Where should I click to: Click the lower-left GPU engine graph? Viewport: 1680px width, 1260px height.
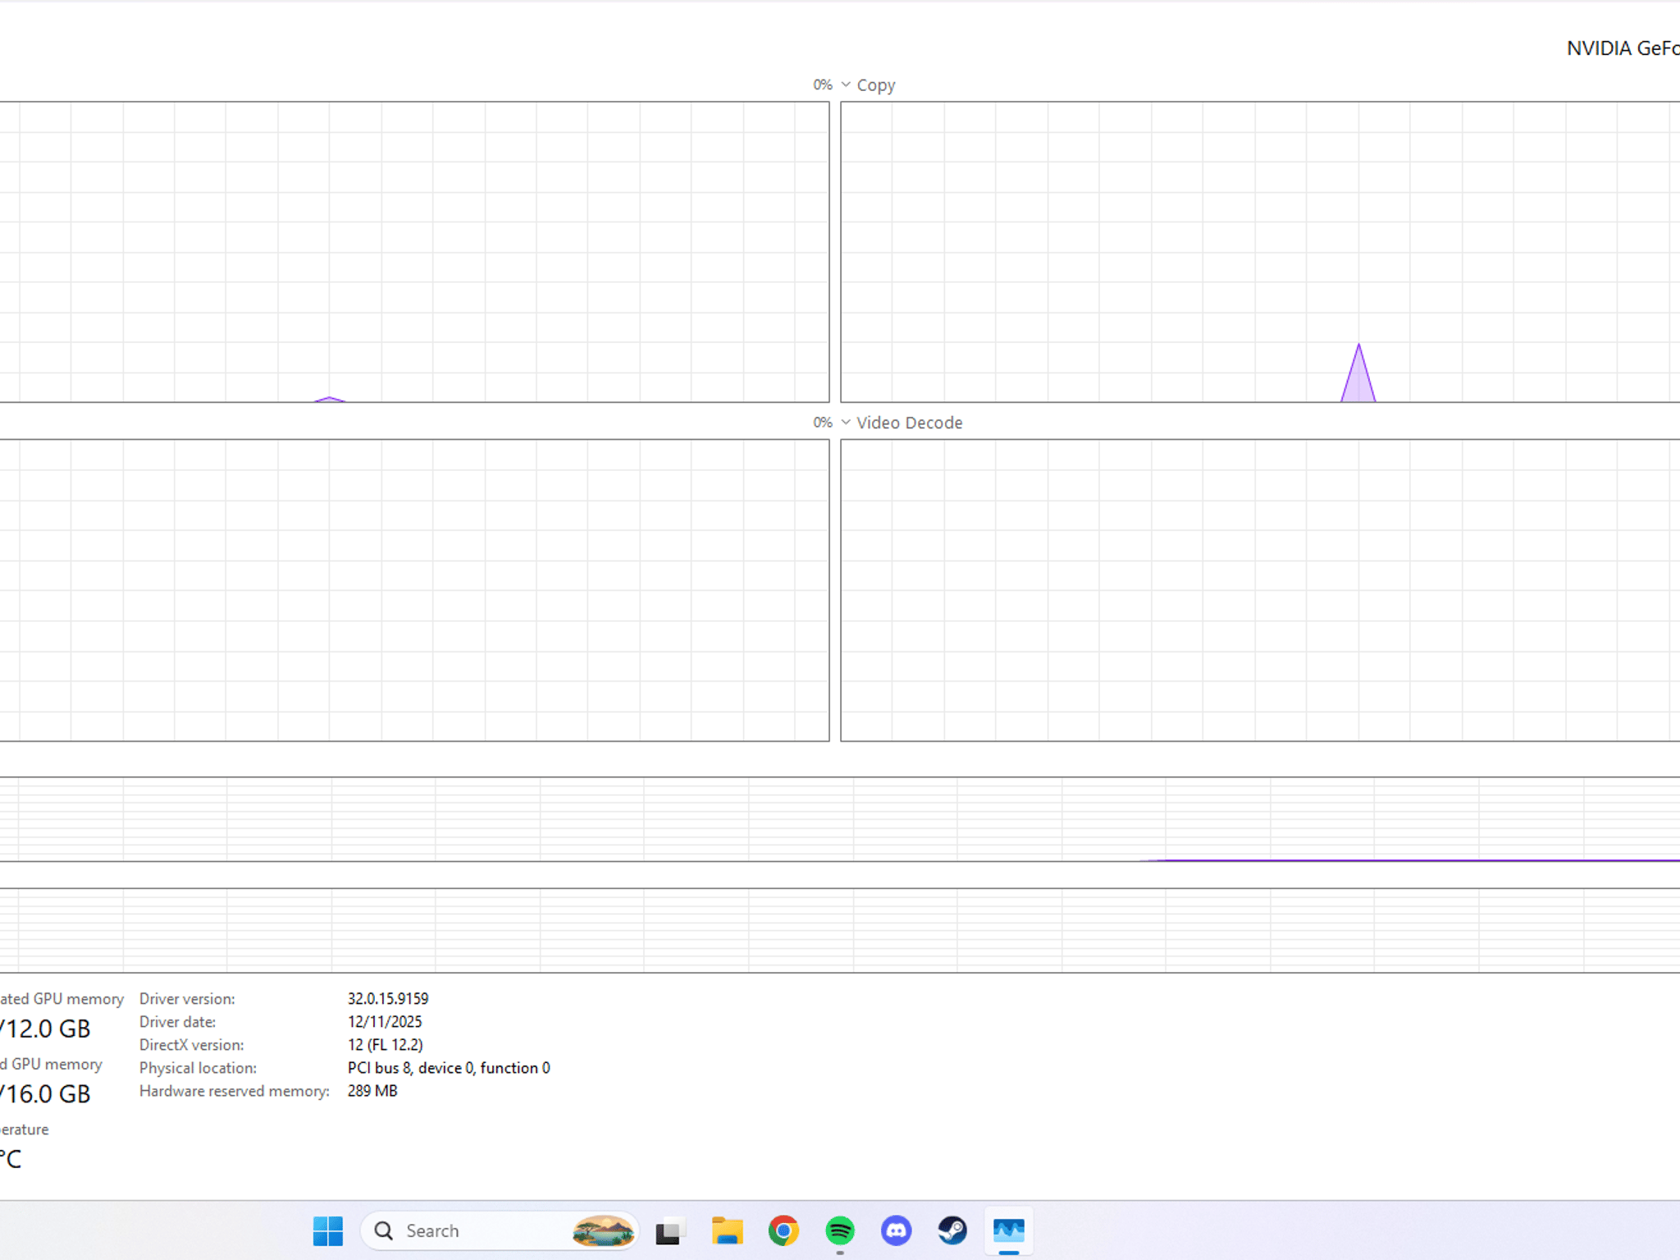(x=414, y=590)
